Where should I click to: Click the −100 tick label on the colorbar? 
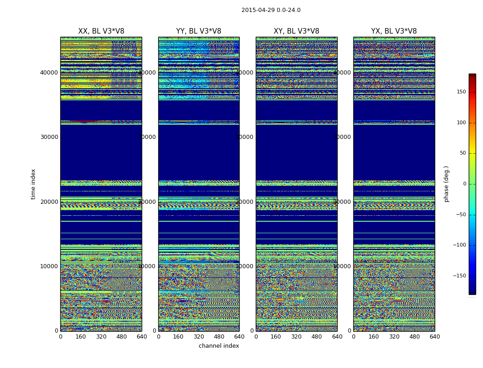(x=459, y=245)
